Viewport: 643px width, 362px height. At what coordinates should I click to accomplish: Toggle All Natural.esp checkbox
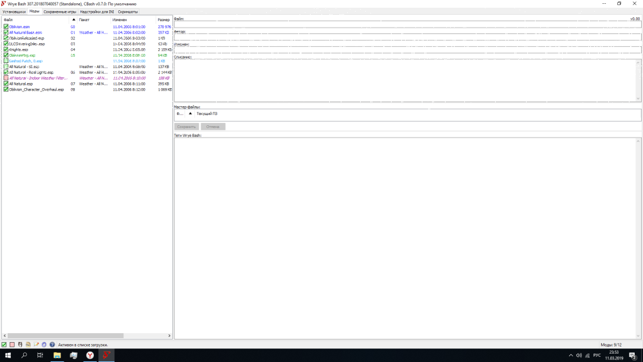pos(6,84)
